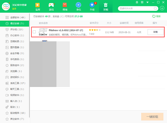Sort by 软件名称 column header
The width and height of the screenshot is (167, 123).
coord(43,23)
